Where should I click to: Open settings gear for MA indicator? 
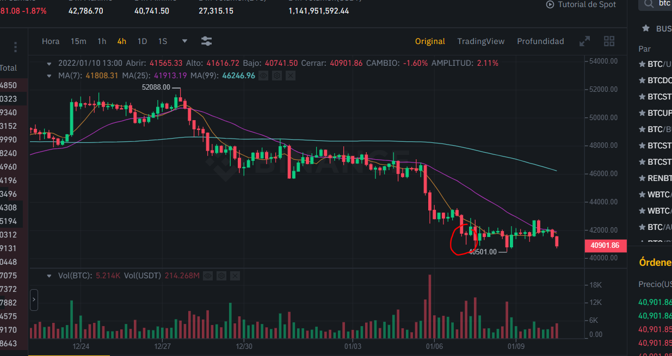277,76
